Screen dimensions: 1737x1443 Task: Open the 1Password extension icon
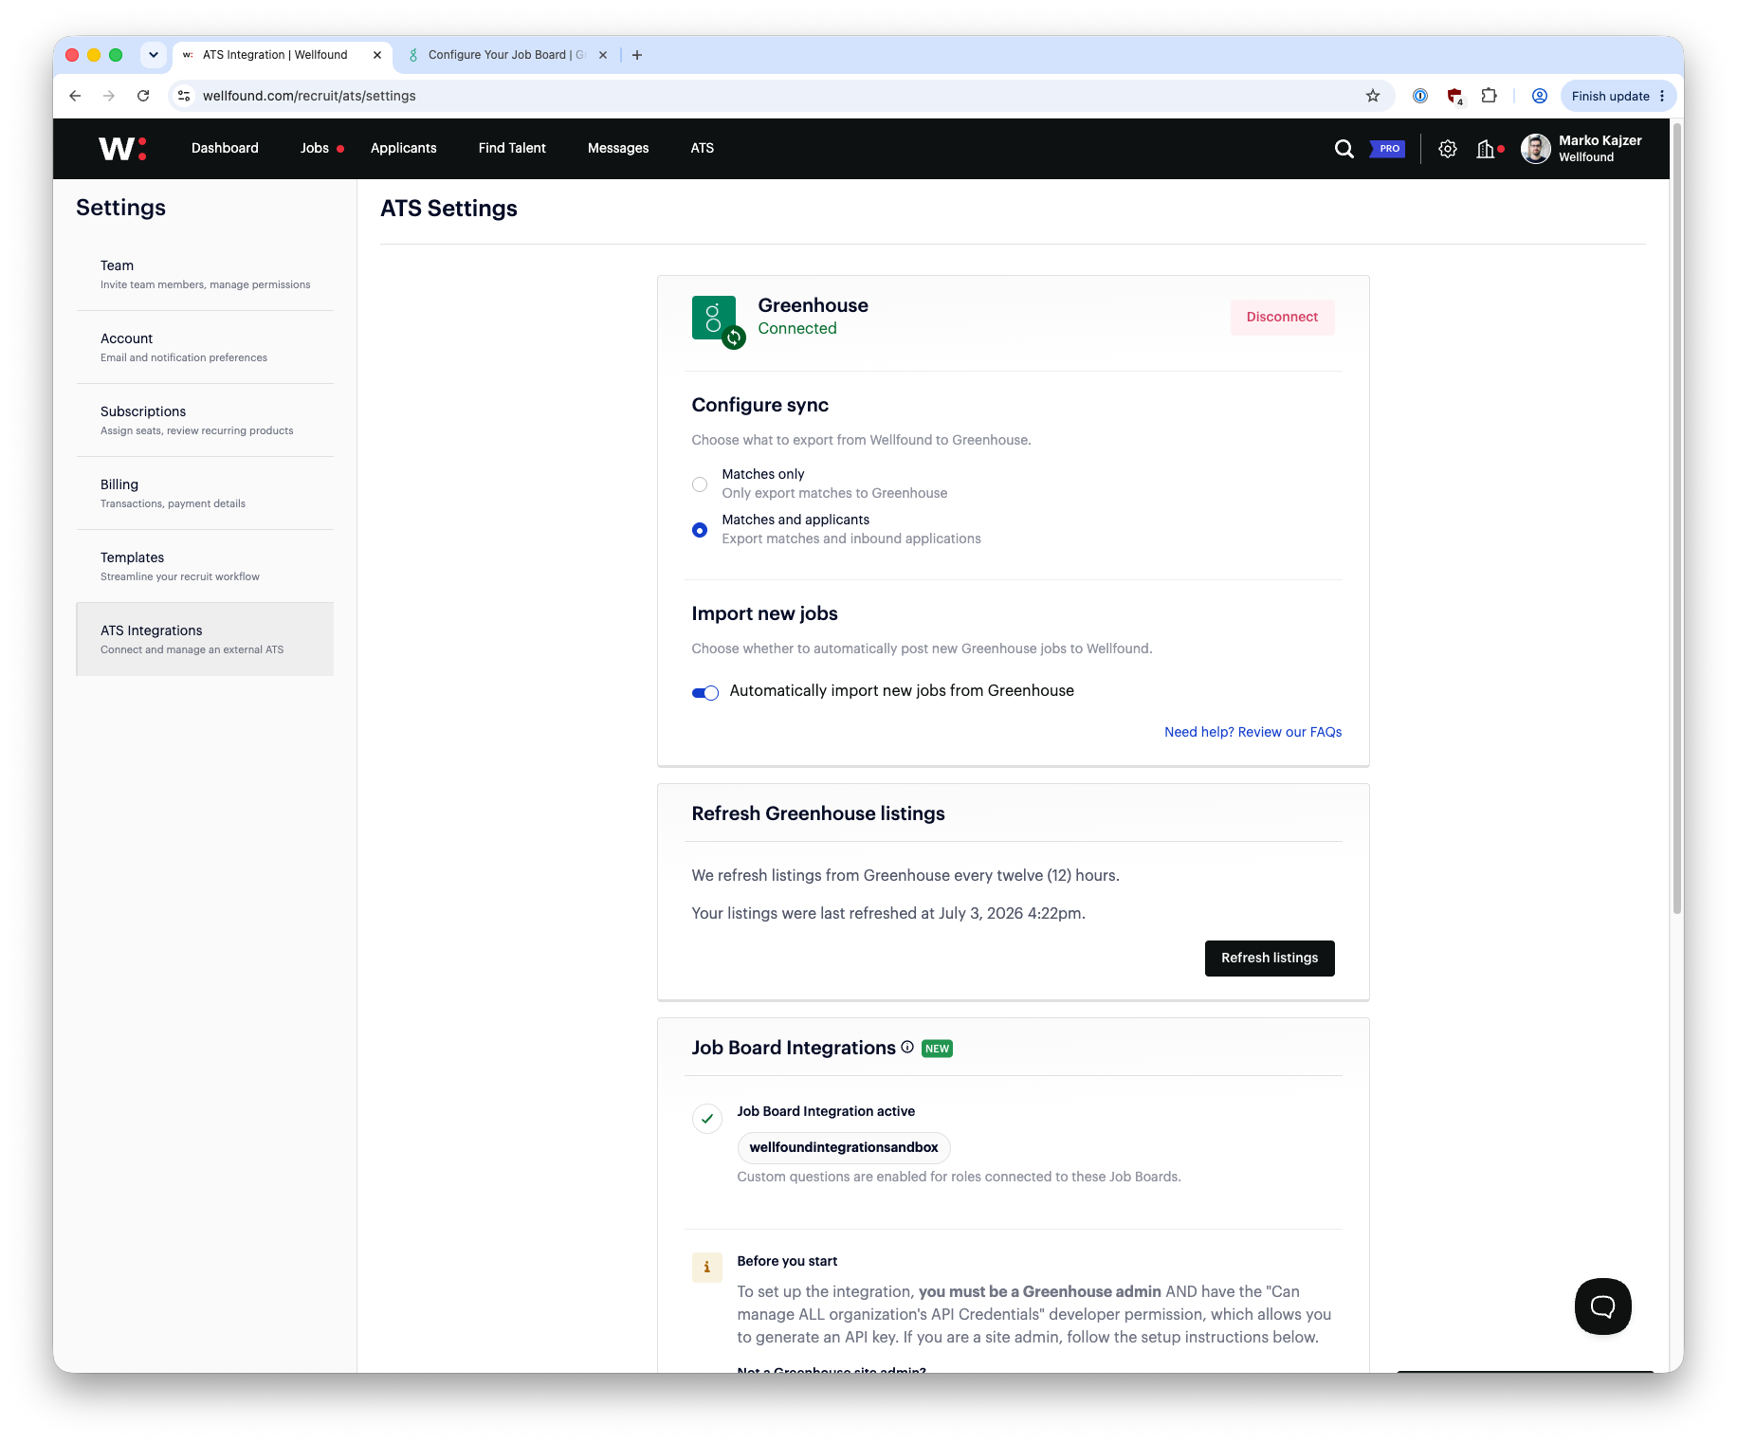pos(1420,96)
